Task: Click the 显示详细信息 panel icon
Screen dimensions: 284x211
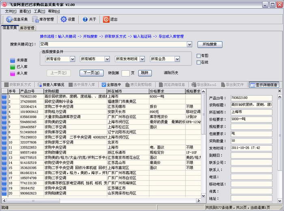Action: 253,85
